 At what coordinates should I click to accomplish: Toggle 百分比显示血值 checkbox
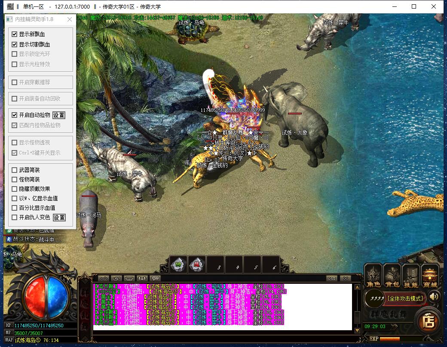[x=14, y=208]
